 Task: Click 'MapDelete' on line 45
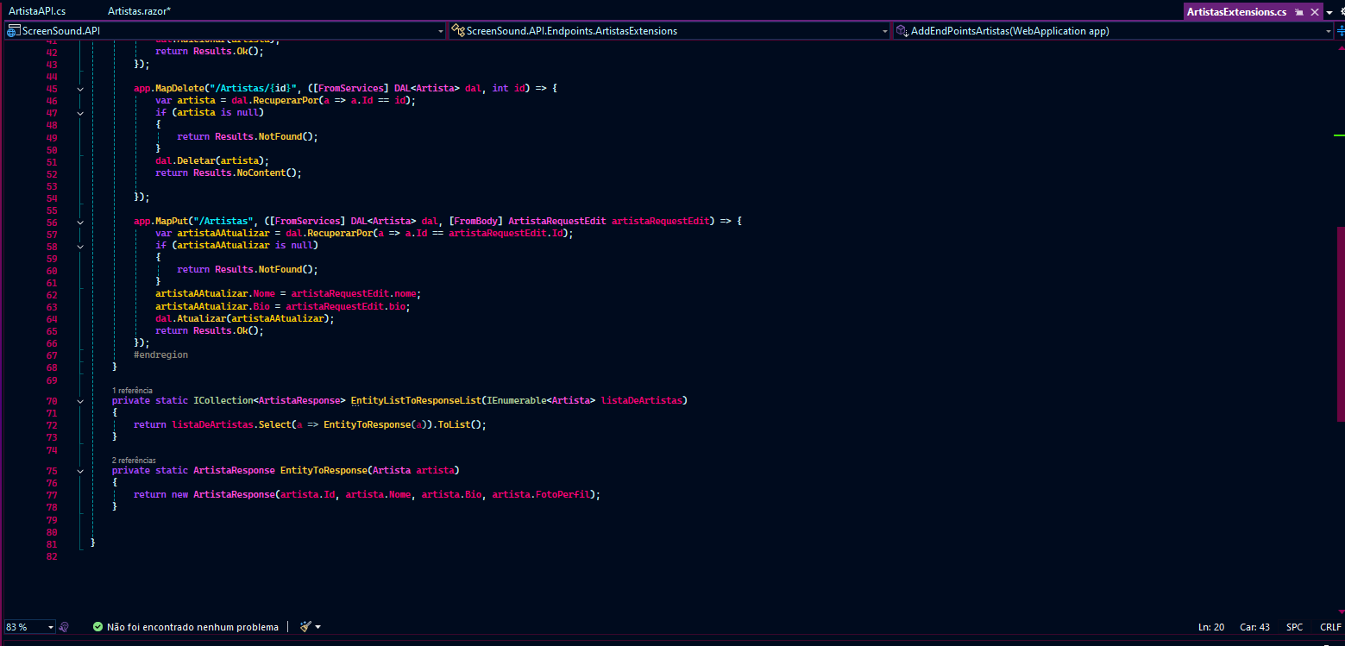[x=179, y=89]
